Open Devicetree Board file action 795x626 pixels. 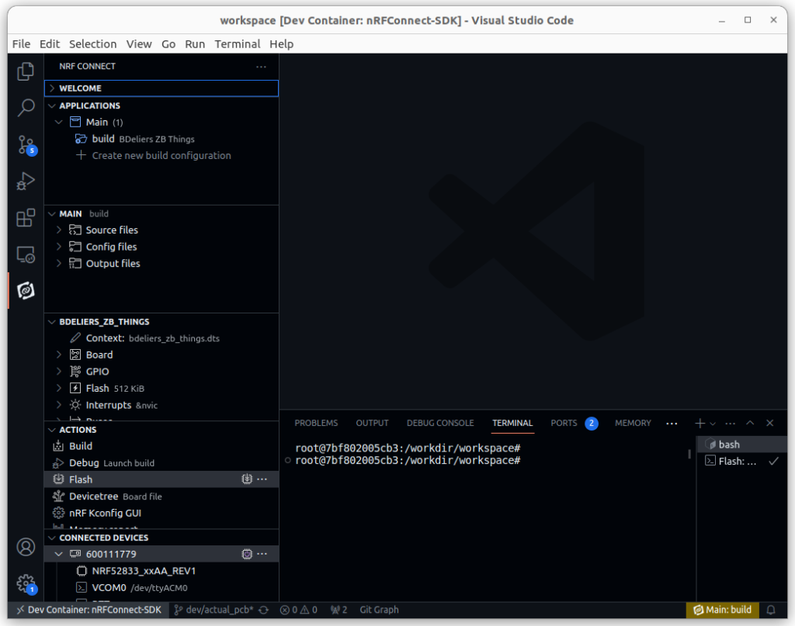[161, 496]
